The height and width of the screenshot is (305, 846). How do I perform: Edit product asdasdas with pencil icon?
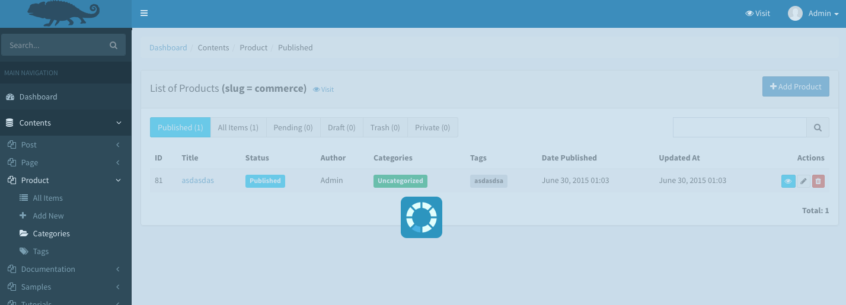pos(803,181)
